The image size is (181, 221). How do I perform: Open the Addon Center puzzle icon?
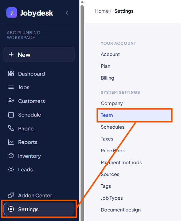point(11,196)
